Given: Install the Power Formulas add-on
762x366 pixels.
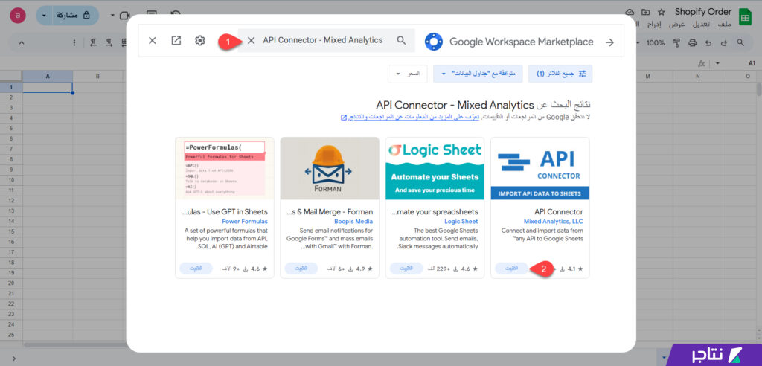Looking at the screenshot, I should pyautogui.click(x=196, y=269).
